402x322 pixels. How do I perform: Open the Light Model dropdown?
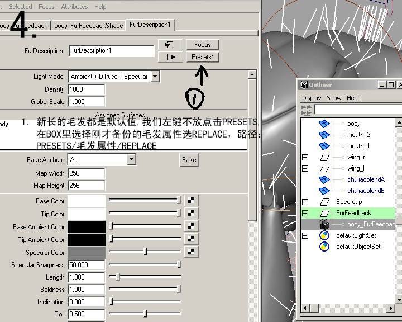click(x=155, y=77)
